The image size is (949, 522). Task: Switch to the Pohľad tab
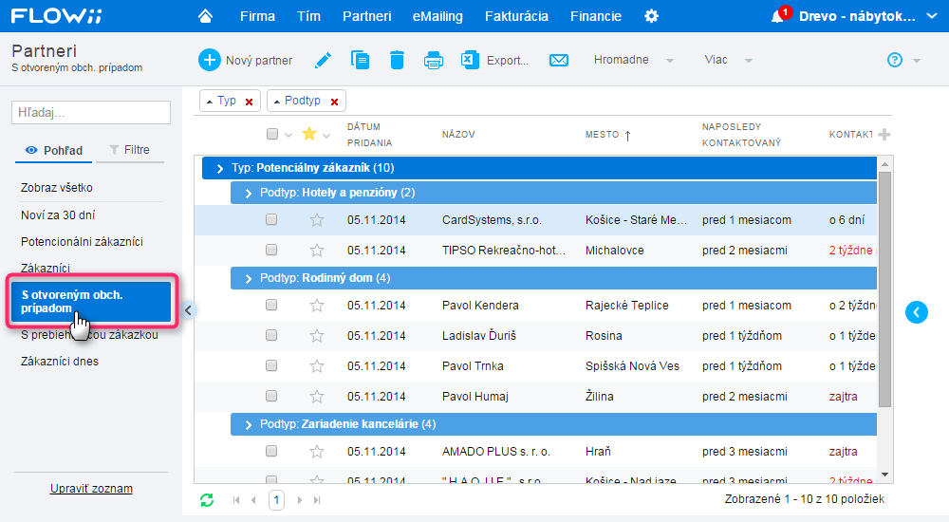(x=54, y=150)
